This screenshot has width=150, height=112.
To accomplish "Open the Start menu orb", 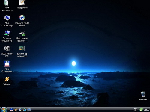I will [4, 110].
